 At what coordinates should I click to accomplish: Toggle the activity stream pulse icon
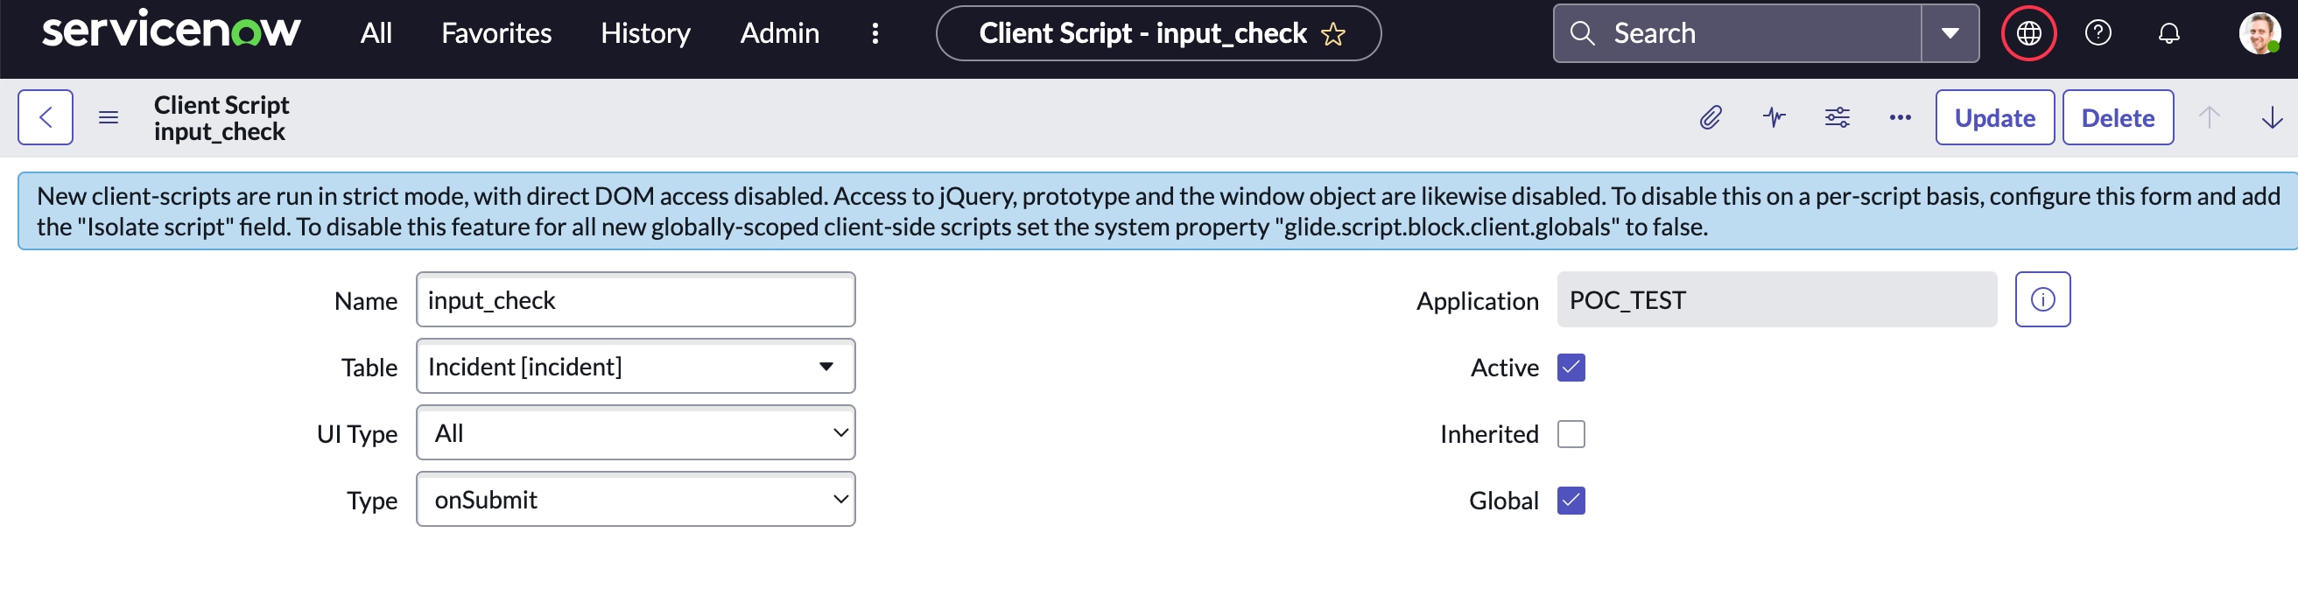(1774, 117)
